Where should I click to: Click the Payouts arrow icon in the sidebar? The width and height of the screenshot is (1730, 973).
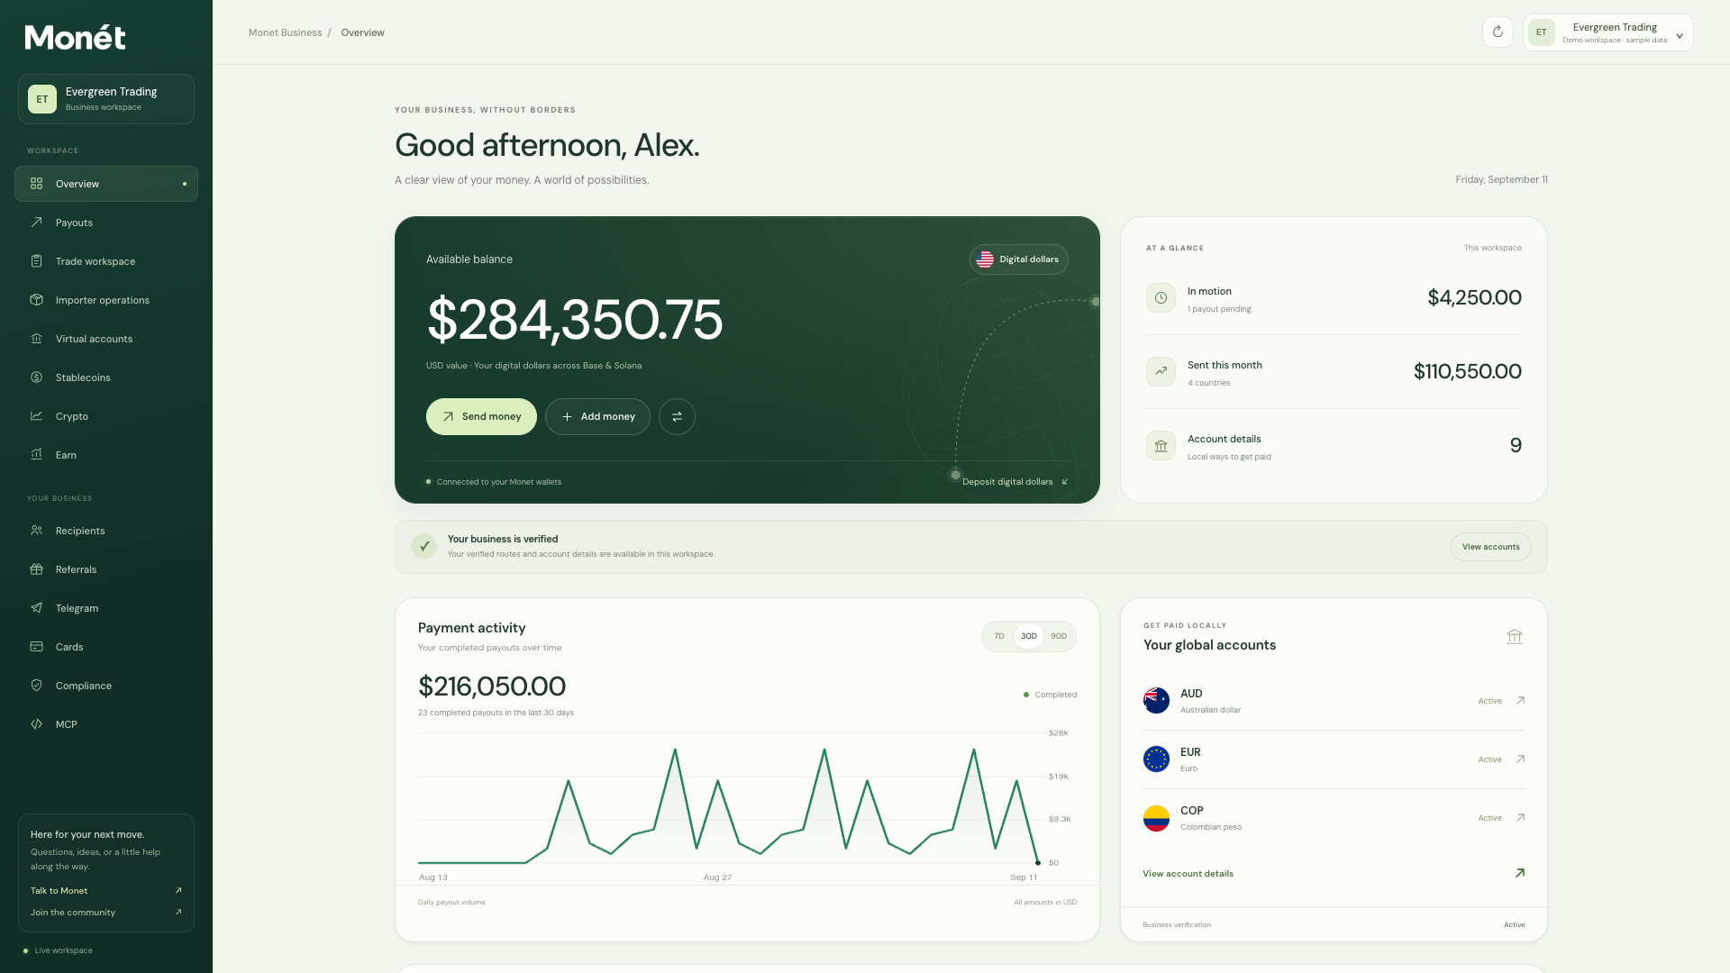tap(36, 223)
